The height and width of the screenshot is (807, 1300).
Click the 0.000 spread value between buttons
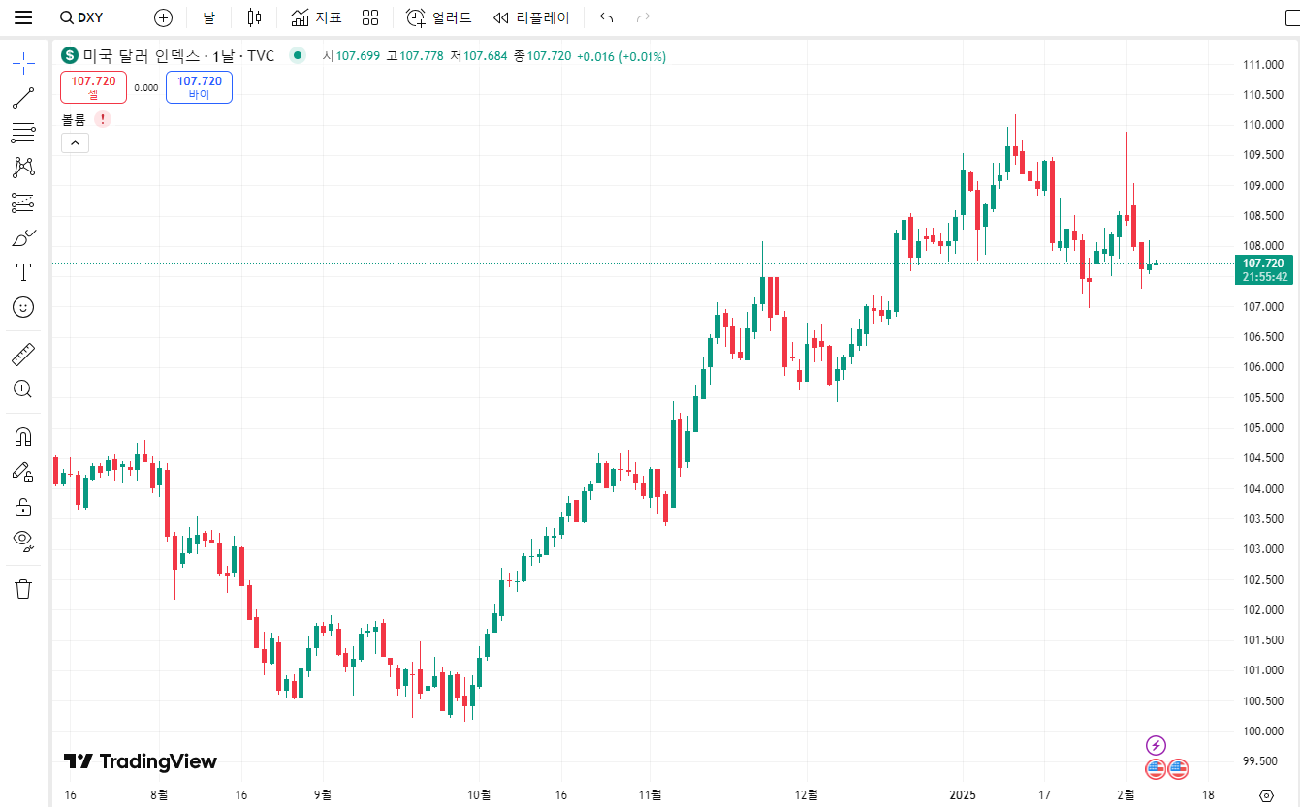(146, 87)
